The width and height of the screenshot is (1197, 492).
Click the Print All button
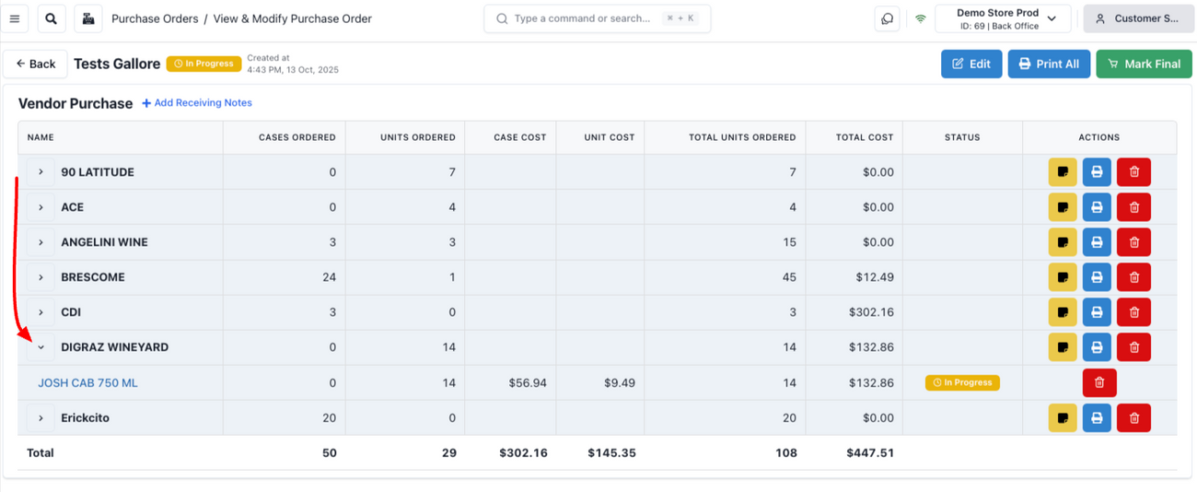pos(1049,64)
